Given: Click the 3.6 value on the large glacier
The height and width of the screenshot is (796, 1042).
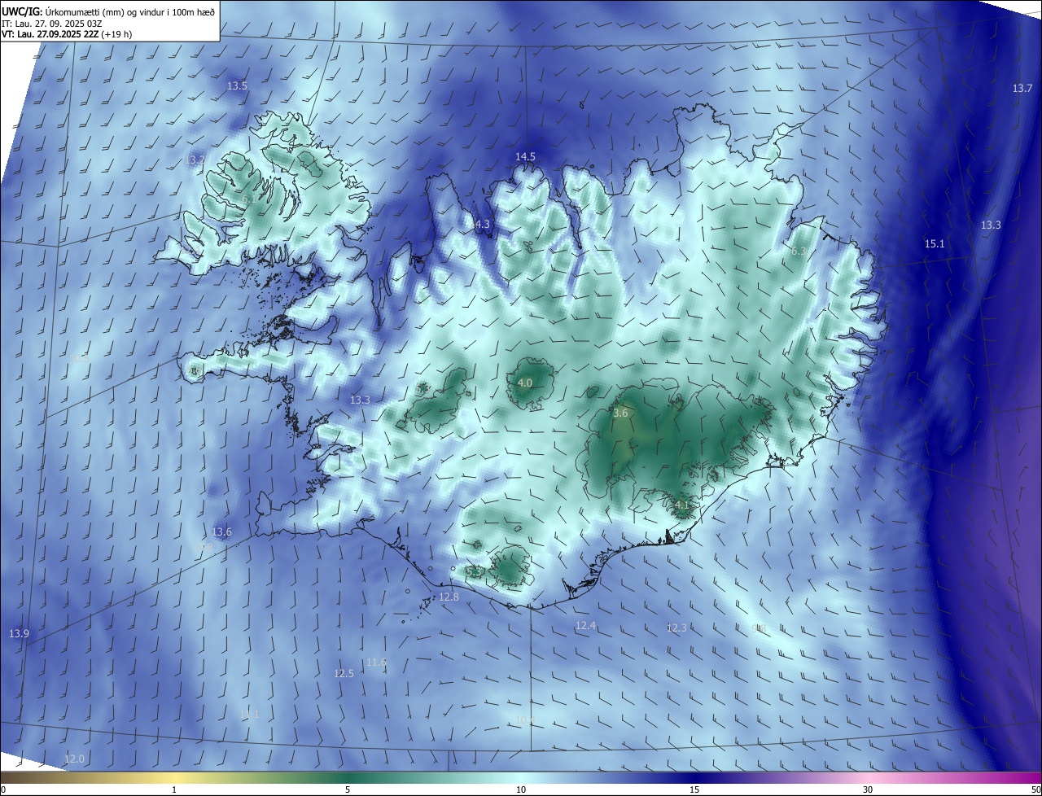Looking at the screenshot, I should pos(620,413).
